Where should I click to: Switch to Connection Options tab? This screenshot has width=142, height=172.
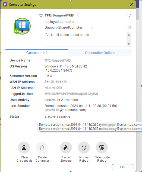[100, 53]
